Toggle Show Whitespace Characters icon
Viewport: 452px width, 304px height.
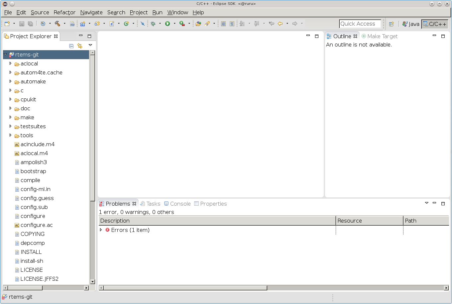tap(232, 24)
